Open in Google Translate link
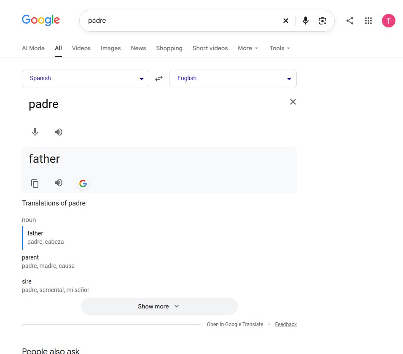This screenshot has height=354, width=403. pyautogui.click(x=235, y=324)
